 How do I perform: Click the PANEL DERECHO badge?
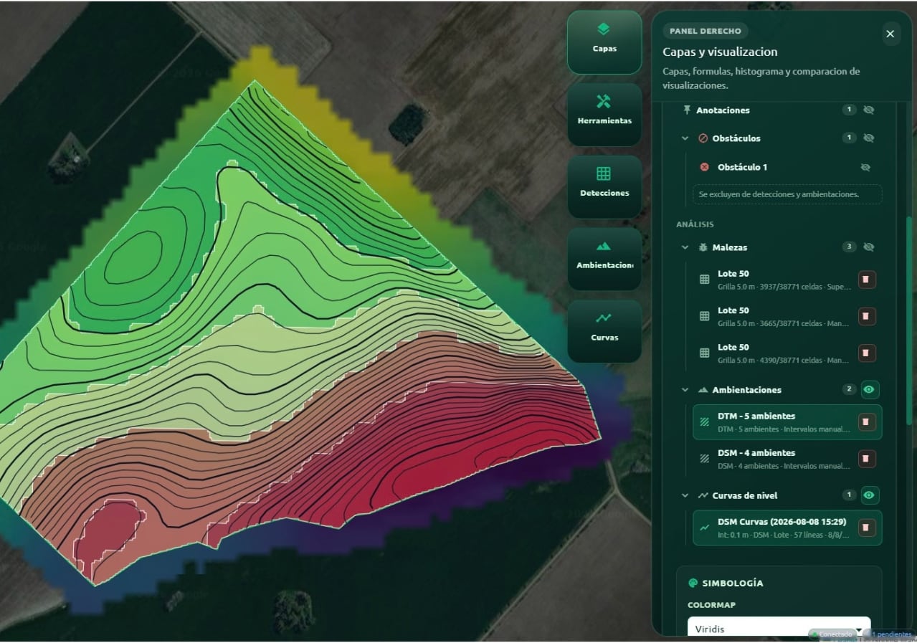705,31
